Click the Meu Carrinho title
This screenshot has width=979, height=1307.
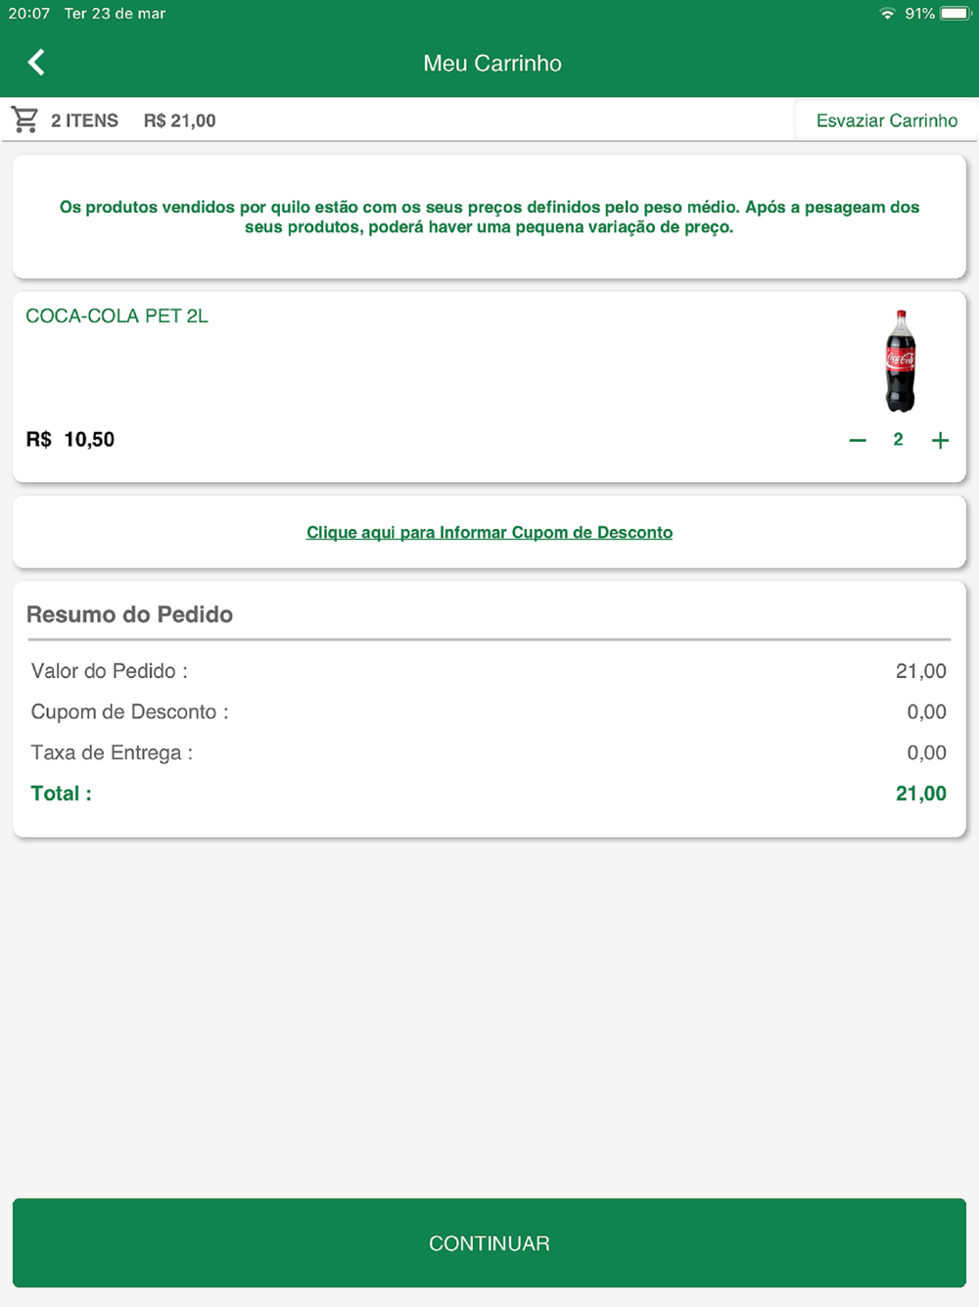tap(492, 64)
